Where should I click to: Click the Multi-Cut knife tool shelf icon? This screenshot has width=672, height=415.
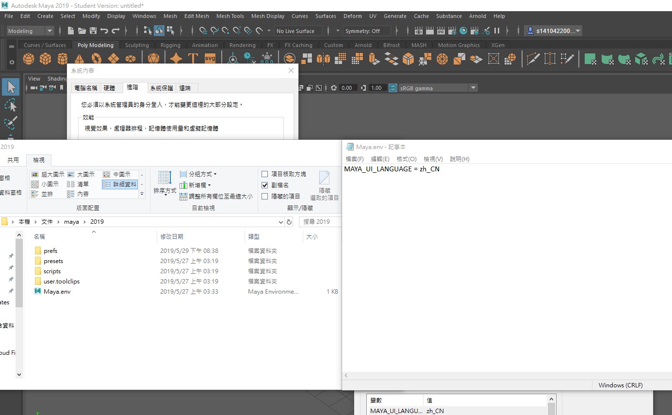pos(533,59)
